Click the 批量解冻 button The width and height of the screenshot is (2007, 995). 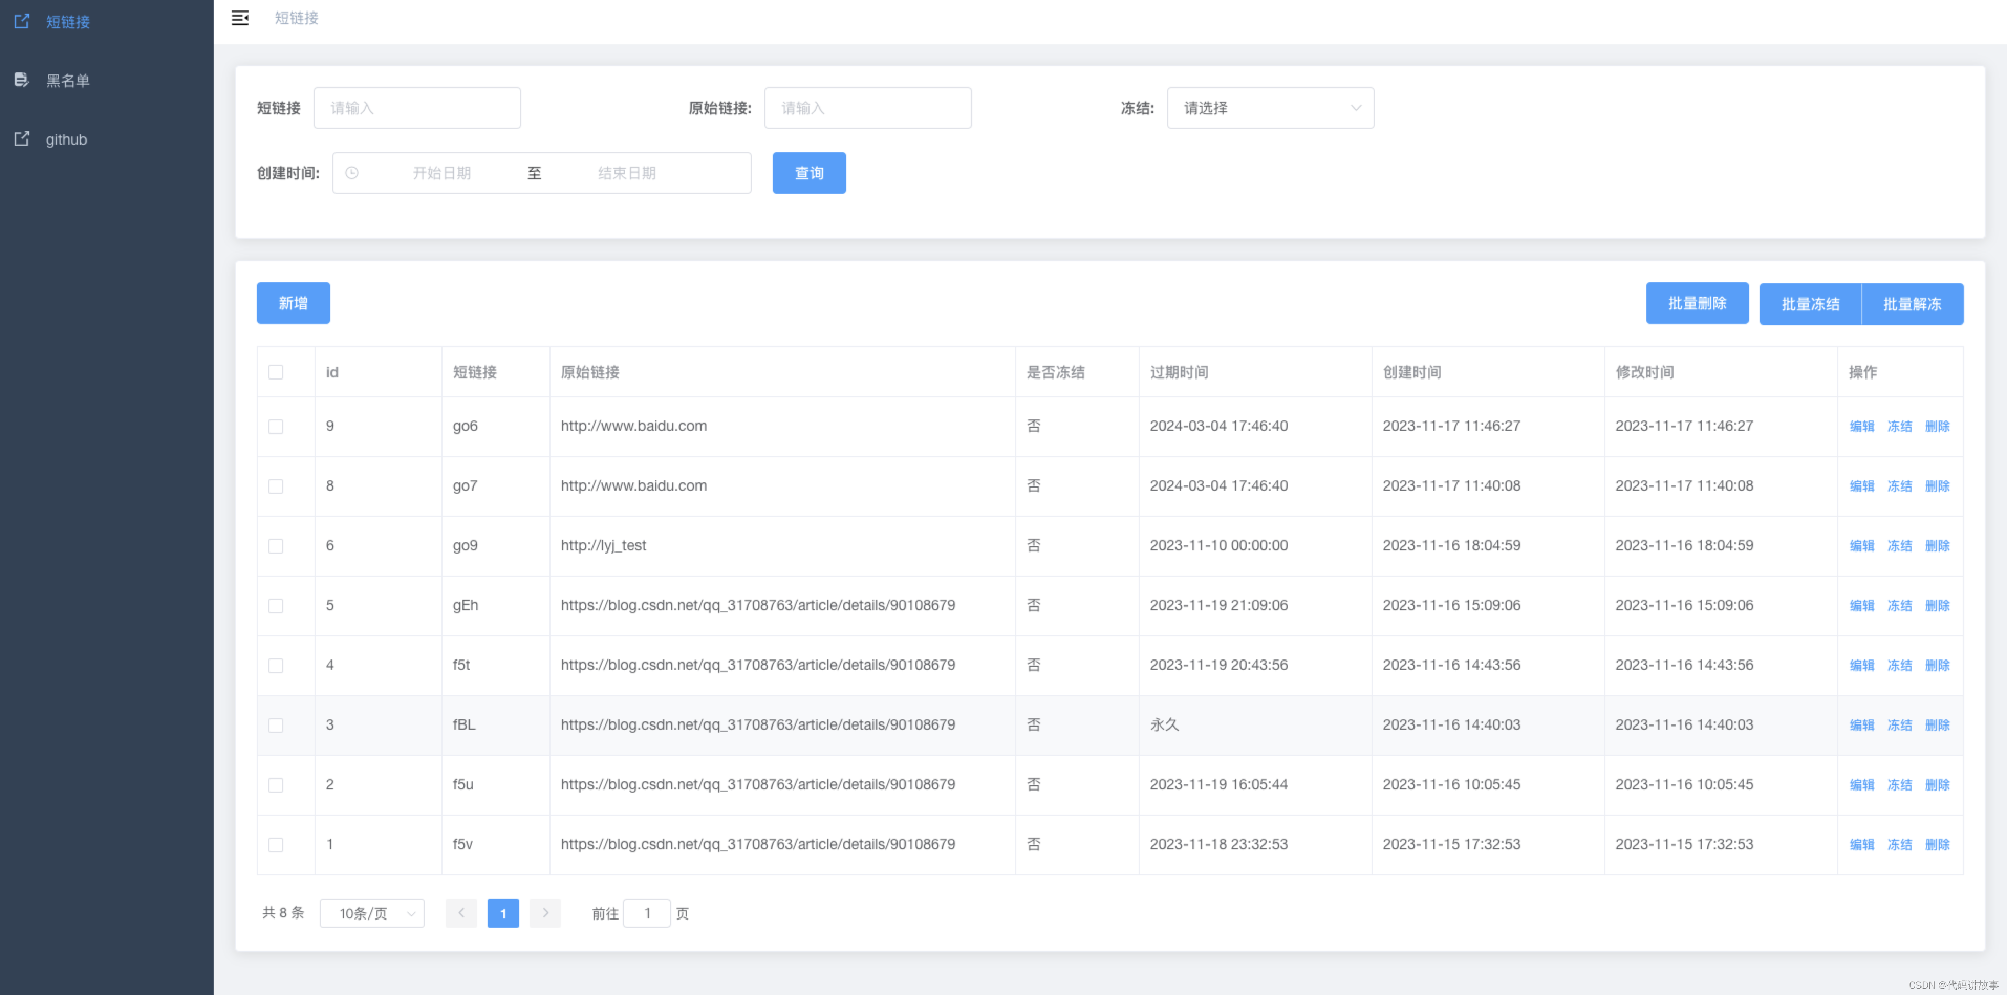coord(1912,304)
